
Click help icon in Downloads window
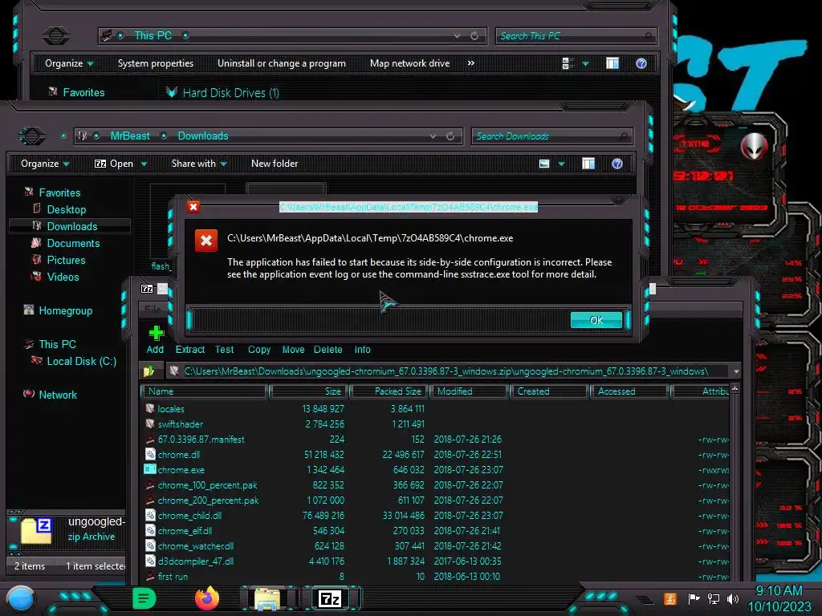(617, 164)
